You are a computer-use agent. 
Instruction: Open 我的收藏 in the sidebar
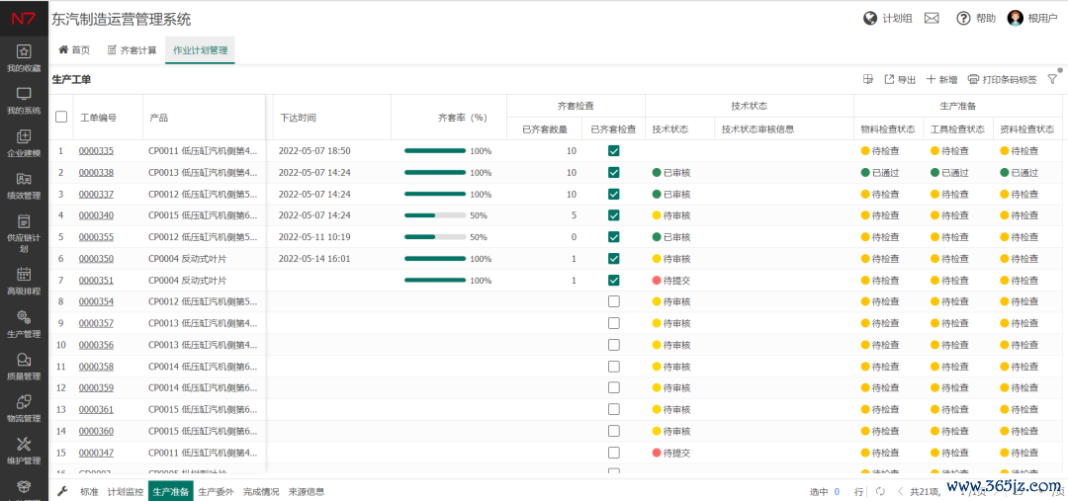coord(24,58)
